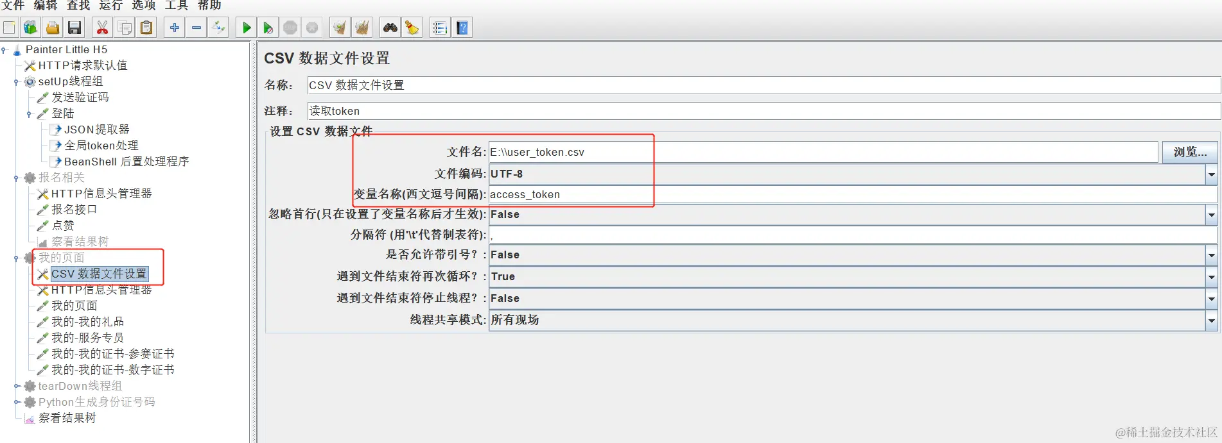Select Painter Little H5 test plan

[66, 49]
